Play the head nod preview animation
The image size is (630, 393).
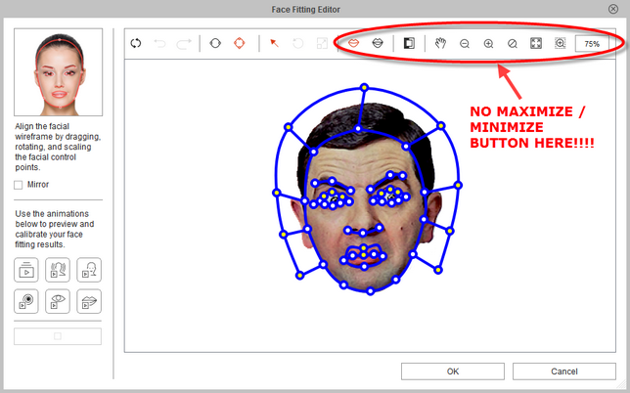89,270
